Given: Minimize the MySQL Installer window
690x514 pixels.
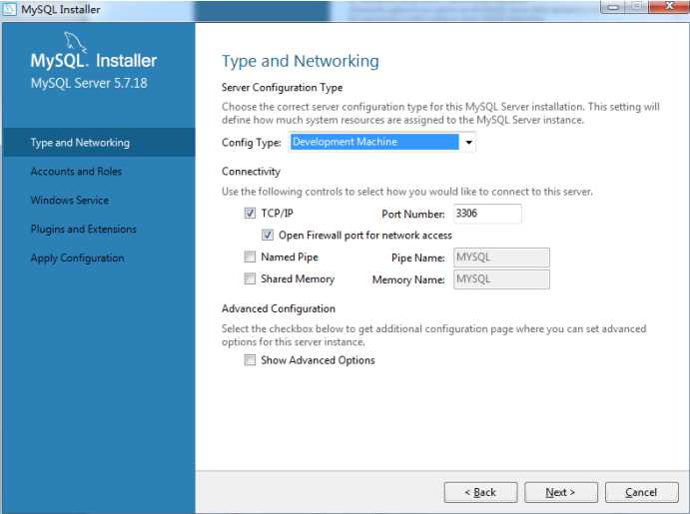Looking at the screenshot, I should click(614, 7).
